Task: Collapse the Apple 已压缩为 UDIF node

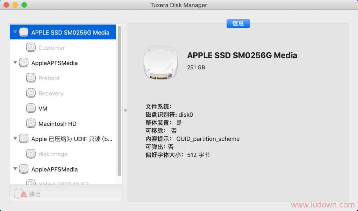Action: coord(15,138)
